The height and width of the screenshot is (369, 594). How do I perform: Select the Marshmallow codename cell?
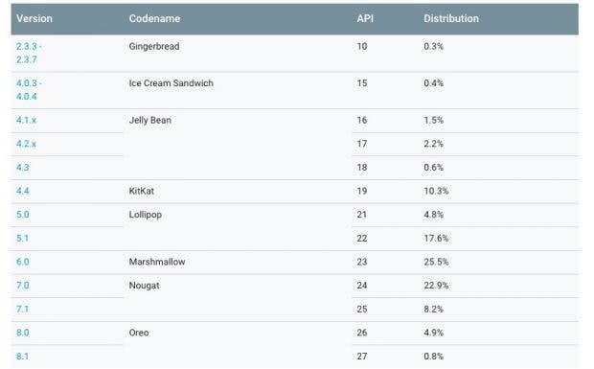157,262
